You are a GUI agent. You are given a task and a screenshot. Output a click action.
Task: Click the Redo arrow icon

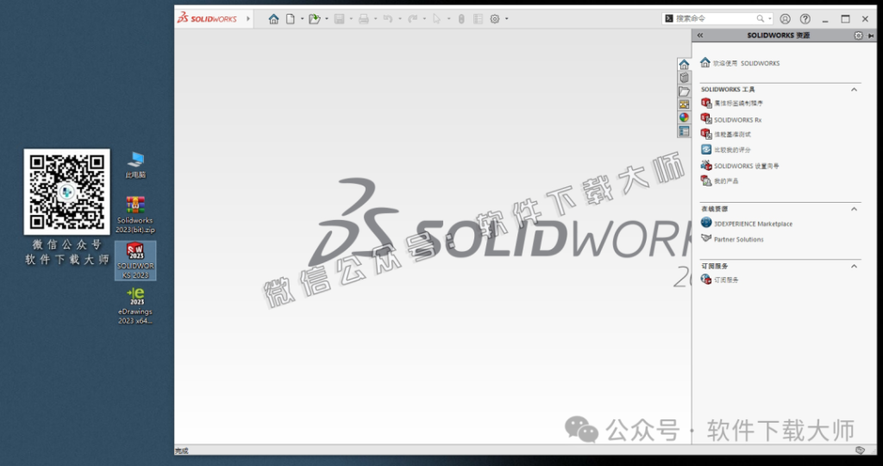412,19
